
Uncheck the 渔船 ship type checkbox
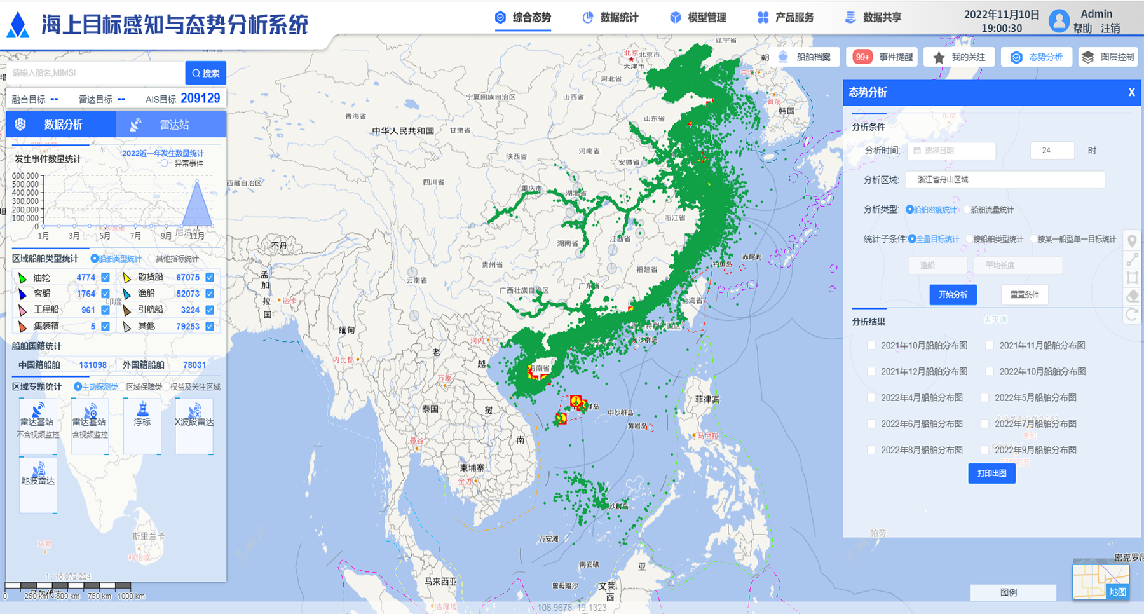click(x=210, y=294)
